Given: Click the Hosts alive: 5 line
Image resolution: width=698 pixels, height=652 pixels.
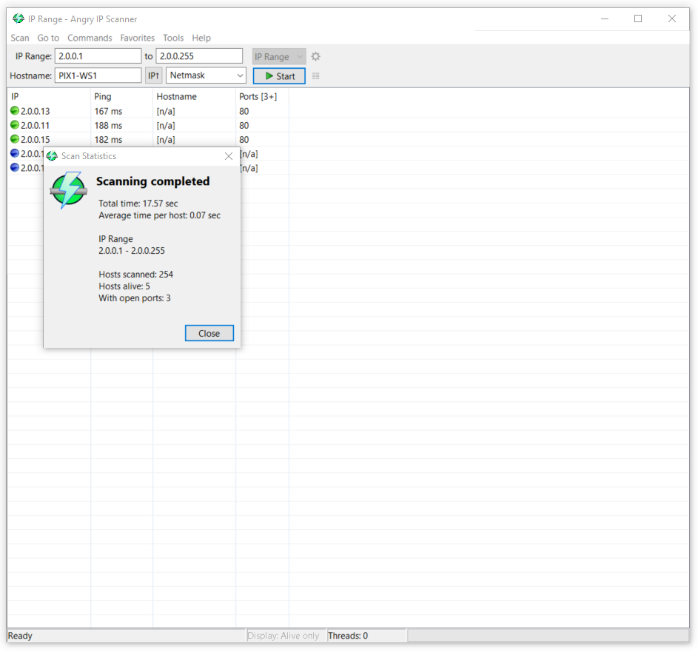Looking at the screenshot, I should tap(124, 286).
